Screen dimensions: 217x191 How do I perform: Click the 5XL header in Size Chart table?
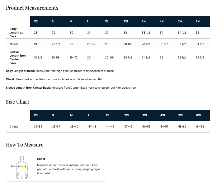pyautogui.click(x=181, y=115)
